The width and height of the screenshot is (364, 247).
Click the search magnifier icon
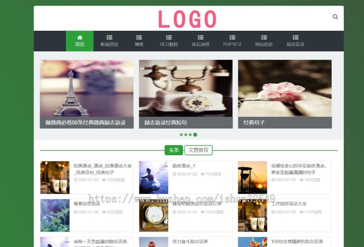[x=335, y=17]
